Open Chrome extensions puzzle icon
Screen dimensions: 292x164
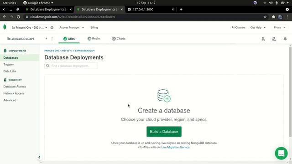pos(273,17)
